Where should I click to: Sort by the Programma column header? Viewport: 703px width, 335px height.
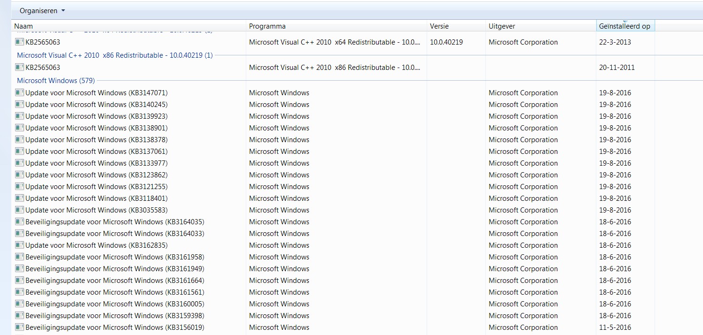336,26
